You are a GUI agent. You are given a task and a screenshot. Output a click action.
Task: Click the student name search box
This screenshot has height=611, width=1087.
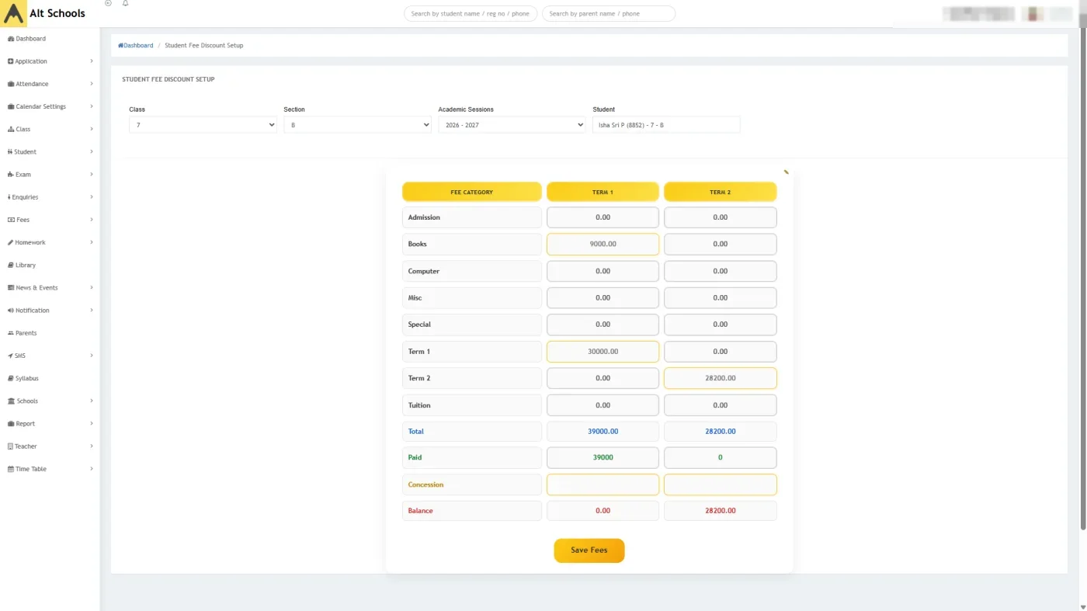(x=471, y=14)
